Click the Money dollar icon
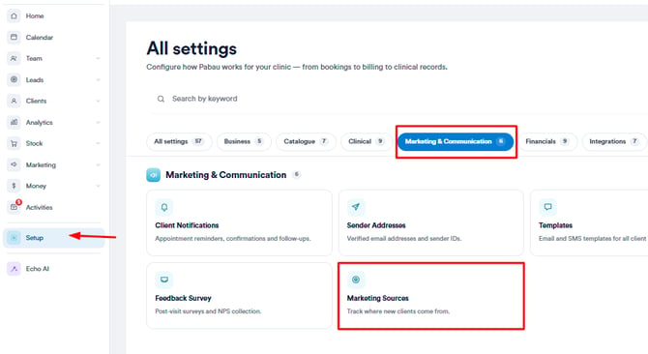 (14, 186)
